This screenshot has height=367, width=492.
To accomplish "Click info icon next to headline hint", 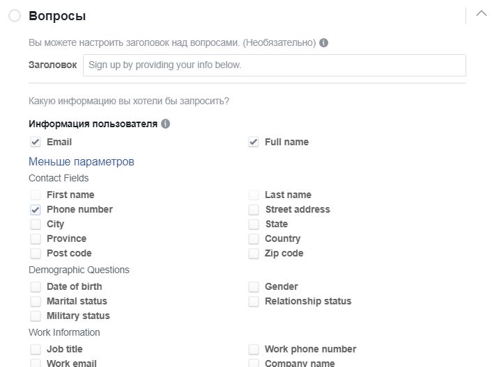I will coord(323,42).
